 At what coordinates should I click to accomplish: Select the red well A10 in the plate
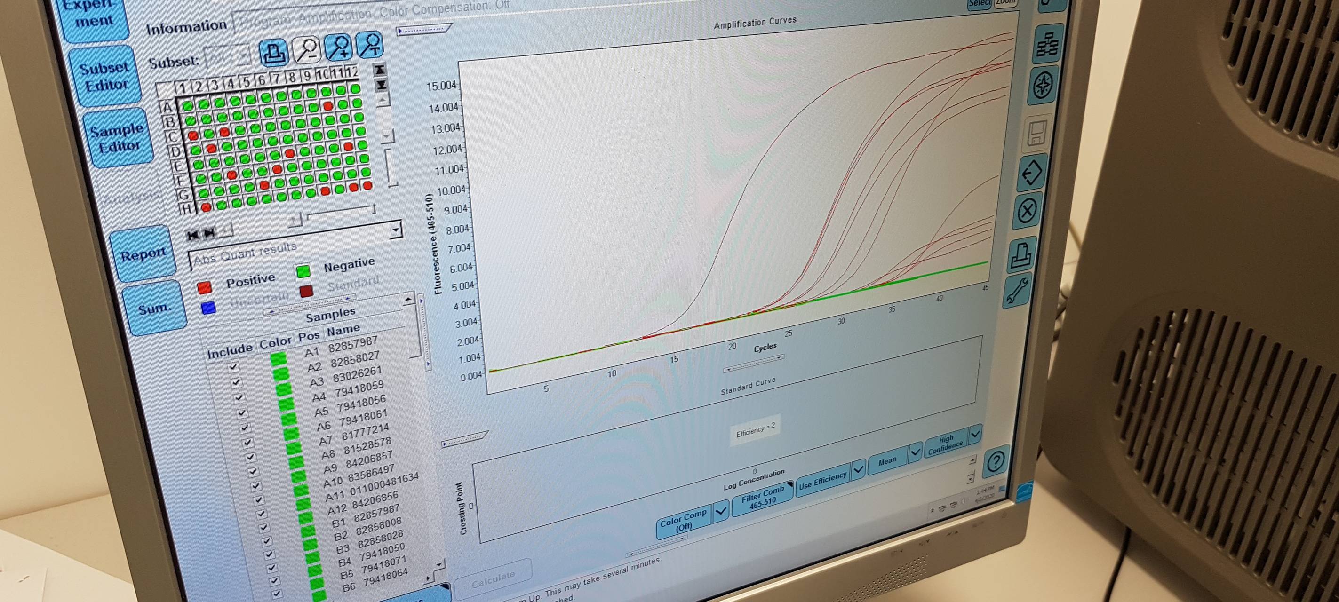(328, 105)
